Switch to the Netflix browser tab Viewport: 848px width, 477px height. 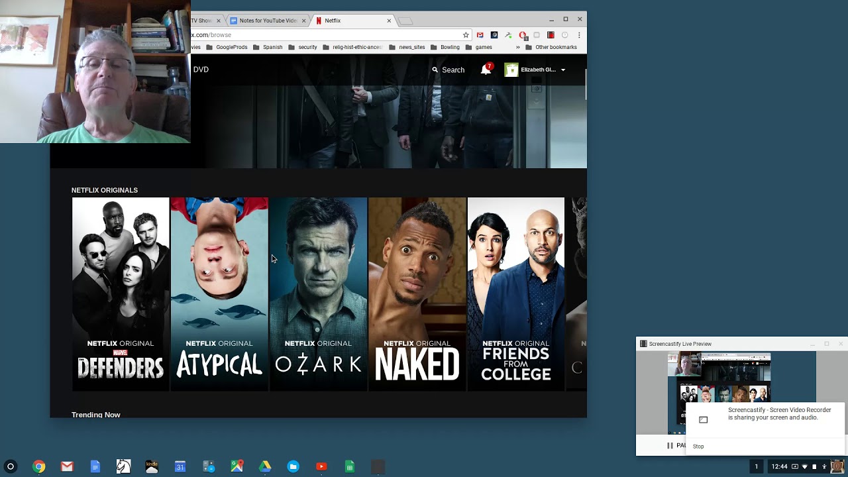351,21
